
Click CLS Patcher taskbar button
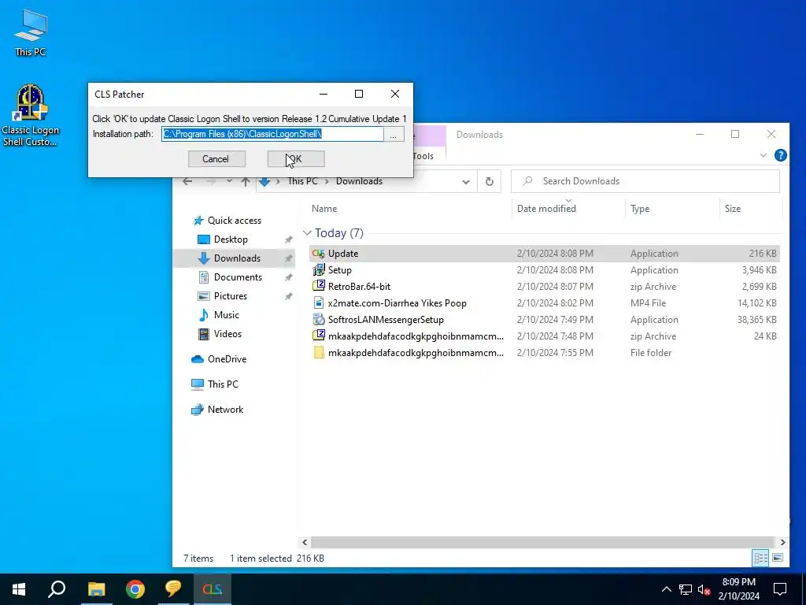coord(213,589)
